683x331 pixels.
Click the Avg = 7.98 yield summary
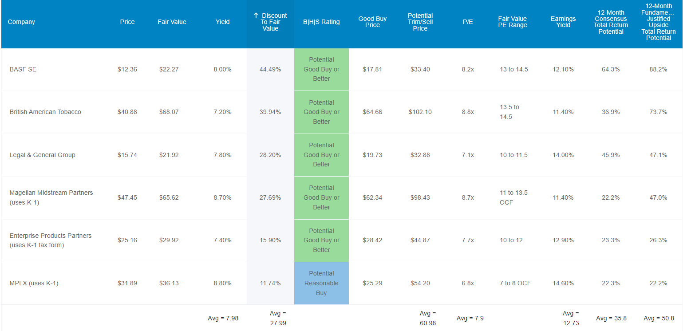[223, 318]
